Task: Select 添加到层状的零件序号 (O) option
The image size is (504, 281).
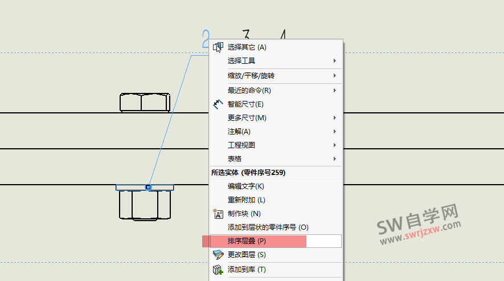Action: pyautogui.click(x=268, y=227)
